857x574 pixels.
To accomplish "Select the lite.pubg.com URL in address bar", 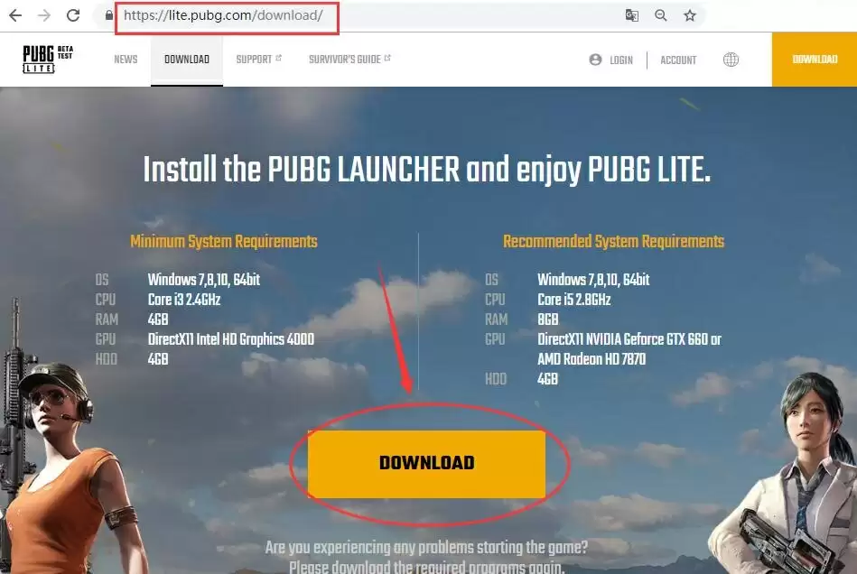I will pos(223,15).
